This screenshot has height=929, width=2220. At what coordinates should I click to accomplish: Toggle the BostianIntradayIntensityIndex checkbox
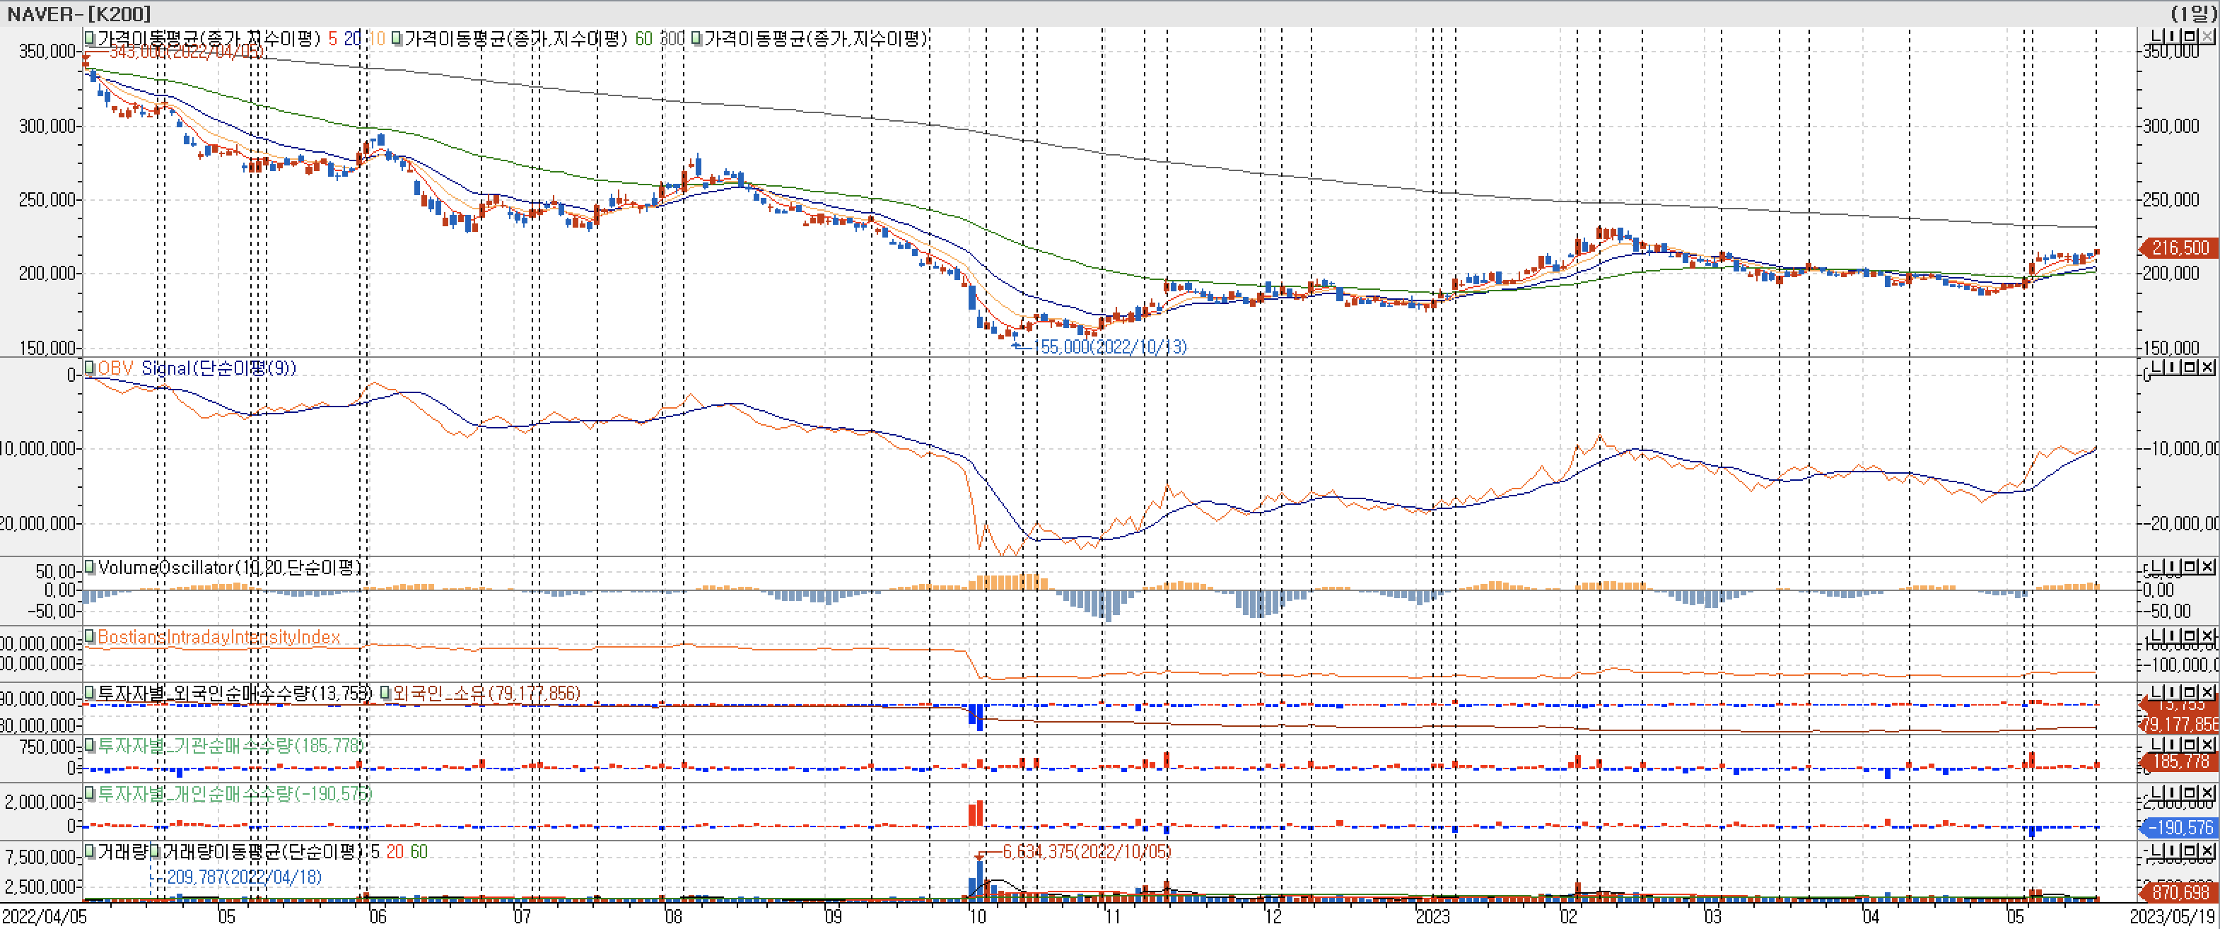coord(90,637)
